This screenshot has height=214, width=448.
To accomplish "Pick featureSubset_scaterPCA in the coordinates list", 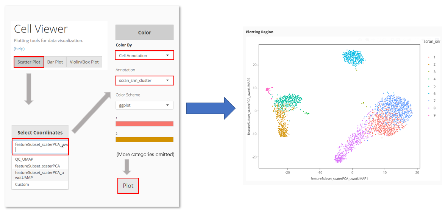I will pyautogui.click(x=37, y=166).
